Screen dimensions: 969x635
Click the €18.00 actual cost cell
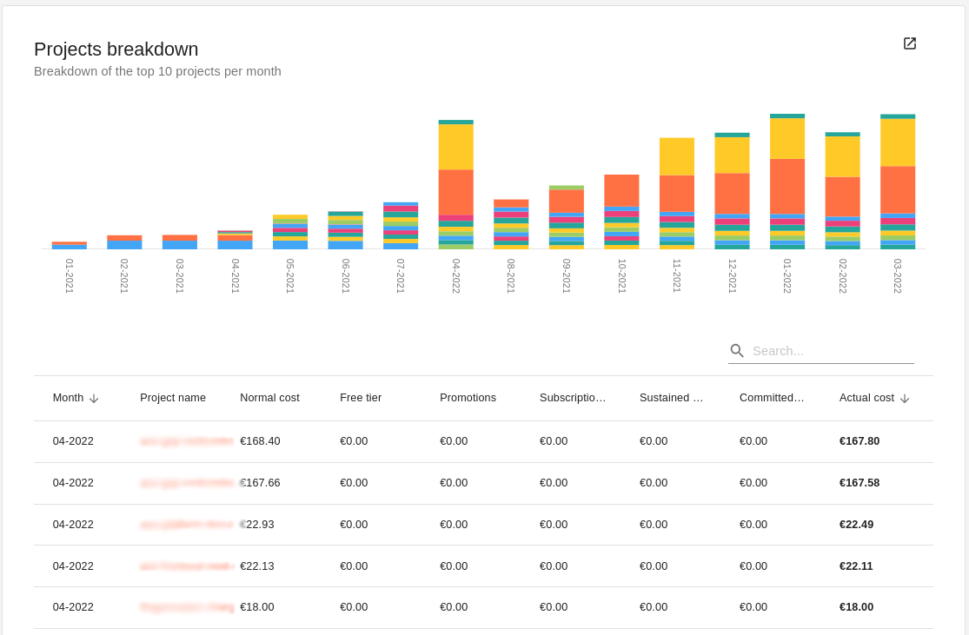click(856, 607)
